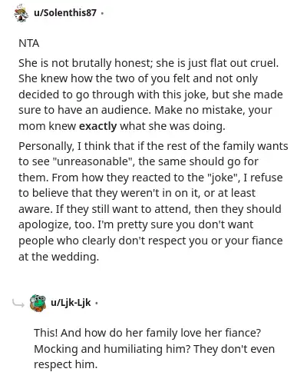Viewport: 307px width, 392px height.
Task: Click the dot separator after u/Ljk-Ljk
Action: (97, 303)
